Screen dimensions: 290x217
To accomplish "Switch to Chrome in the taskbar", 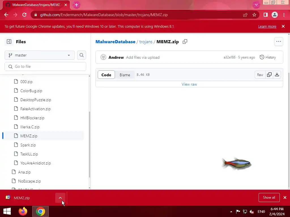I will point(40,211).
